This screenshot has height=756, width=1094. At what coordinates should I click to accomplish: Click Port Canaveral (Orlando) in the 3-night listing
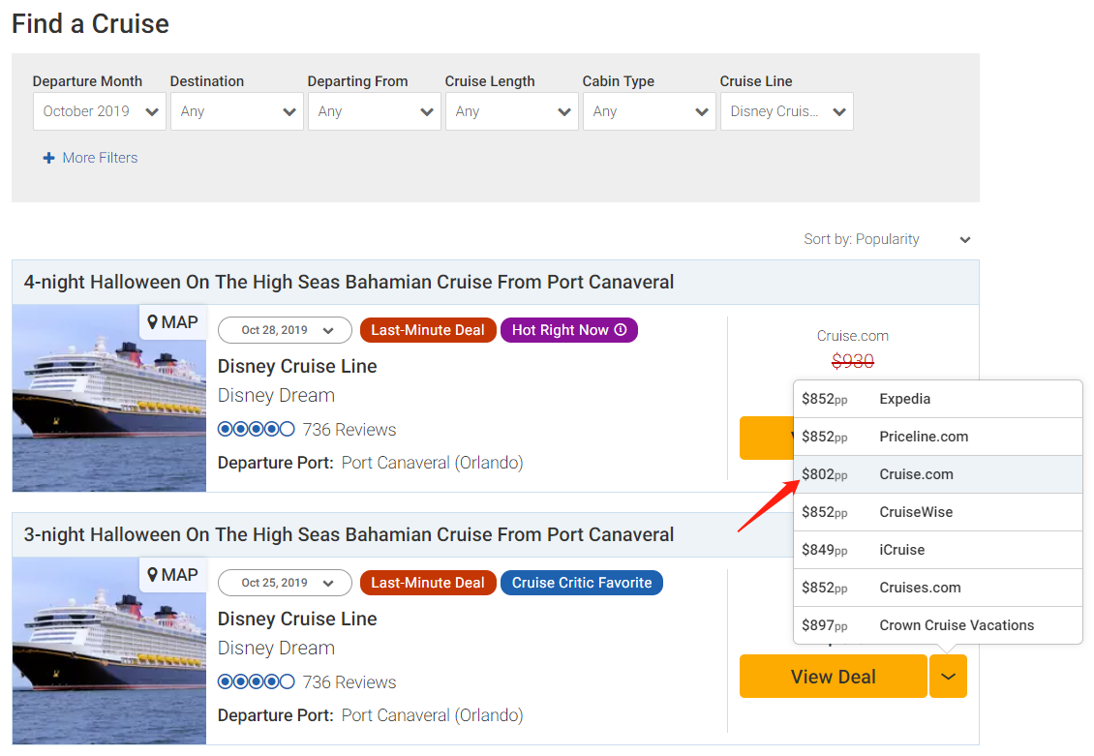(x=432, y=715)
